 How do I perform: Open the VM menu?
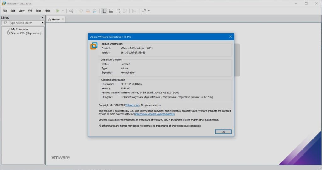tap(30, 11)
